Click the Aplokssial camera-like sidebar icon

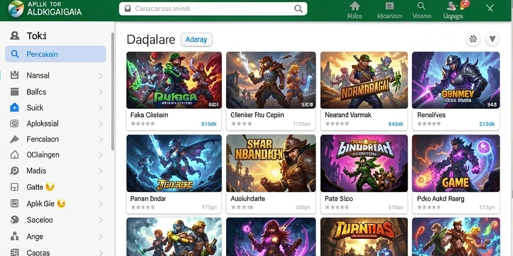click(15, 123)
